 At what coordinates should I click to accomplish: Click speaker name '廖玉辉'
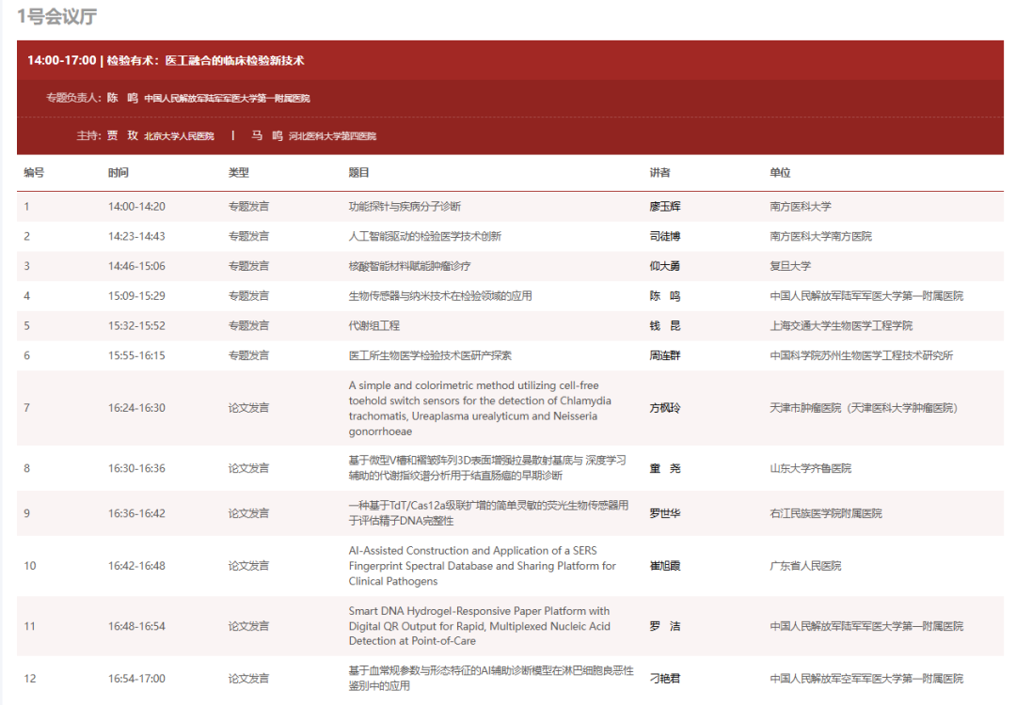[665, 207]
